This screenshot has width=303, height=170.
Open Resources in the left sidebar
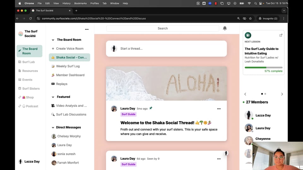click(28, 71)
